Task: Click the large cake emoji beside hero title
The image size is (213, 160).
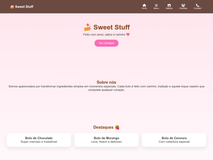Action: (x=87, y=27)
